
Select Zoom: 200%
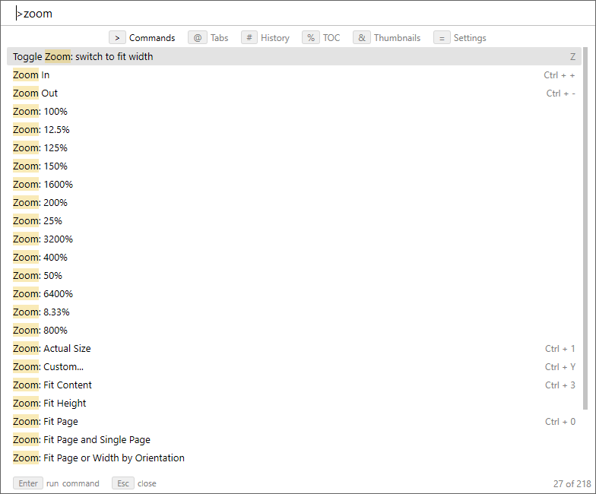tap(294, 202)
